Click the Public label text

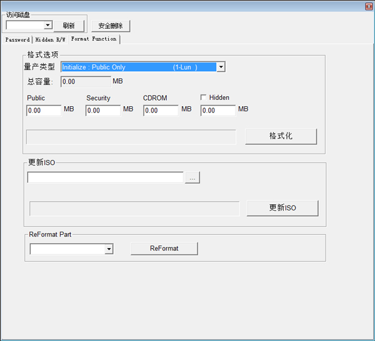tap(36, 98)
